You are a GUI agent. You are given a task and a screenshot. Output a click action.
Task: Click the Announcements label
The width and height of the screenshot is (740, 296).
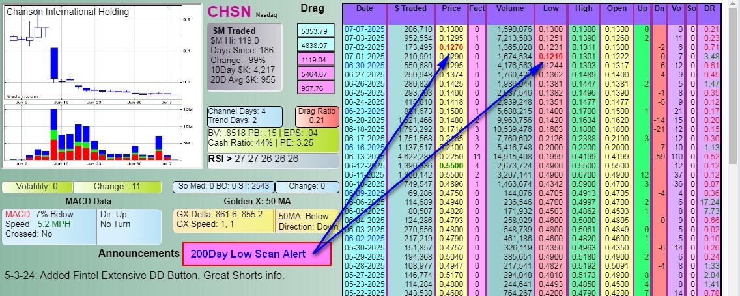pyautogui.click(x=139, y=253)
